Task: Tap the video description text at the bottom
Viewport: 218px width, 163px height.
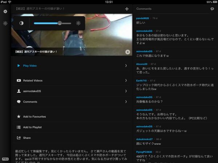Action: pyautogui.click(x=71, y=156)
